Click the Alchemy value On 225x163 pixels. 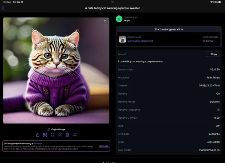click(x=218, y=94)
